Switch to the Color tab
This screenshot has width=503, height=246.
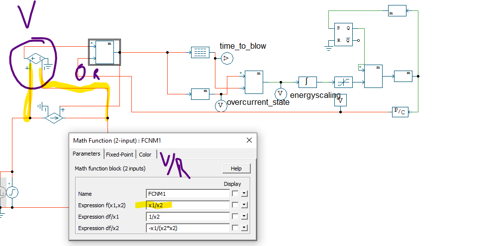[145, 155]
